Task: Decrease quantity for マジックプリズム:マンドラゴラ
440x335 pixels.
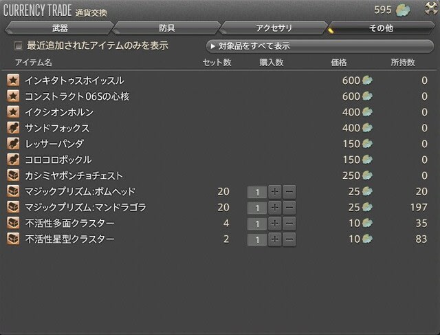Action: coord(289,208)
